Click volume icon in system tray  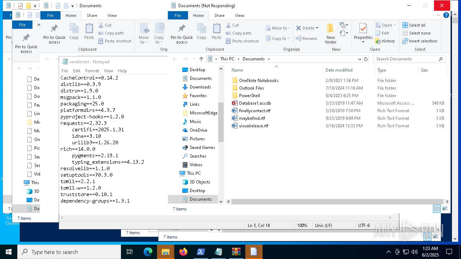pos(415,252)
